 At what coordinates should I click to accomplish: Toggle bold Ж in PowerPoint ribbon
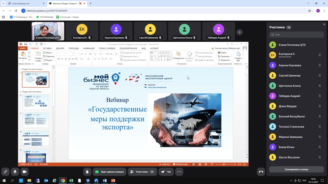59,59
